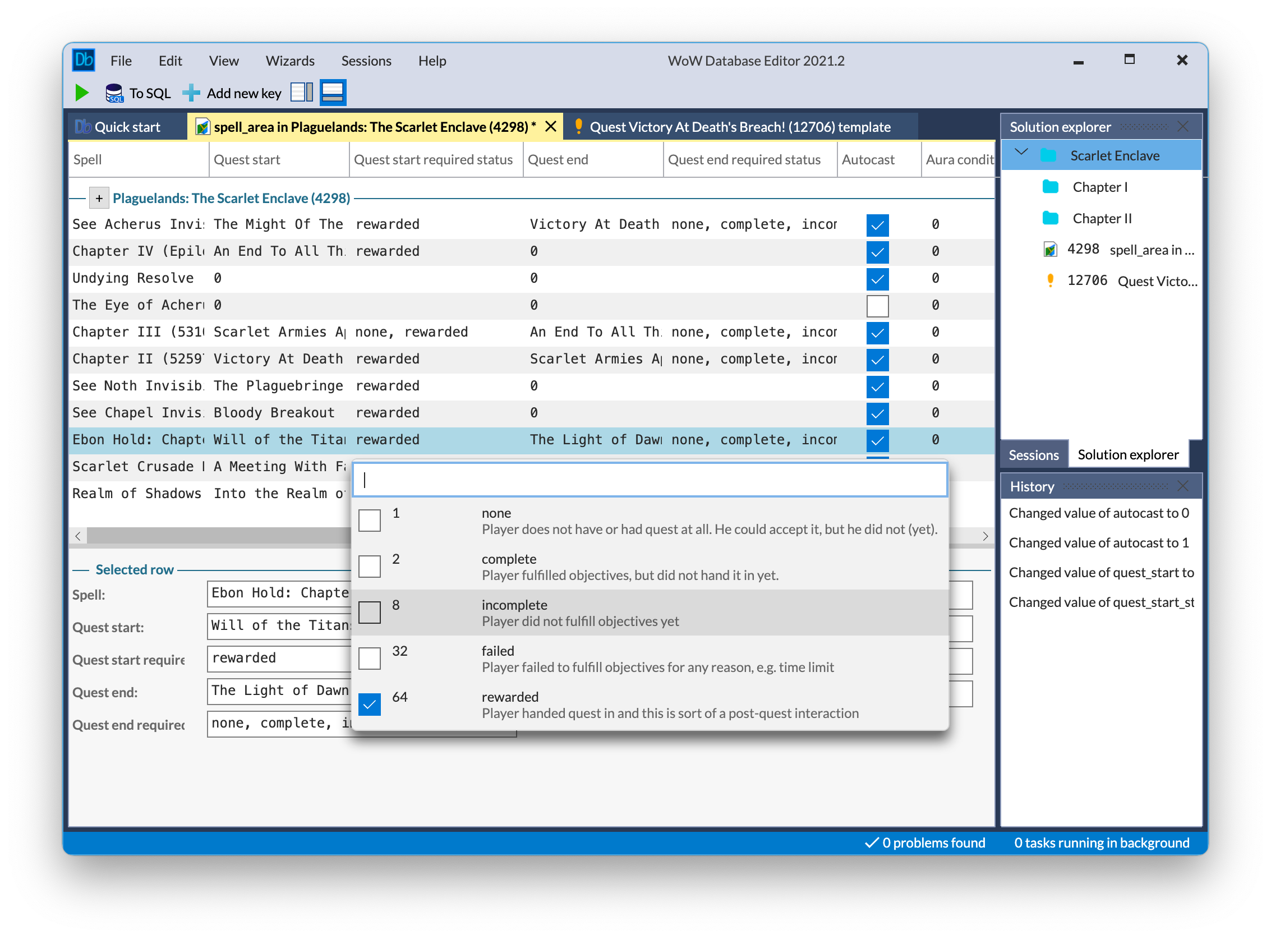
Task: Close the History panel
Action: pos(1183,486)
